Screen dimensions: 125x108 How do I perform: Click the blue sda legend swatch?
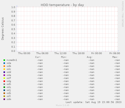4,63
